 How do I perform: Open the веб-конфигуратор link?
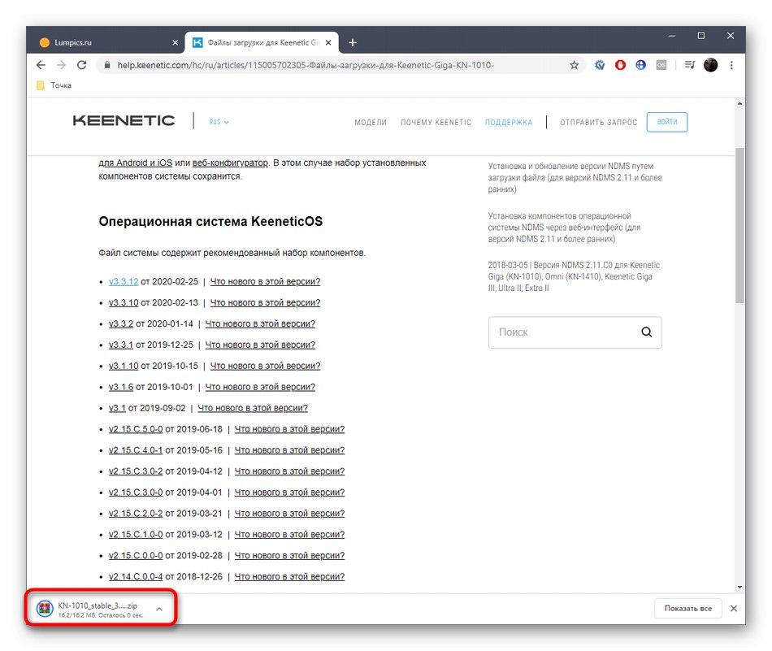coord(231,163)
